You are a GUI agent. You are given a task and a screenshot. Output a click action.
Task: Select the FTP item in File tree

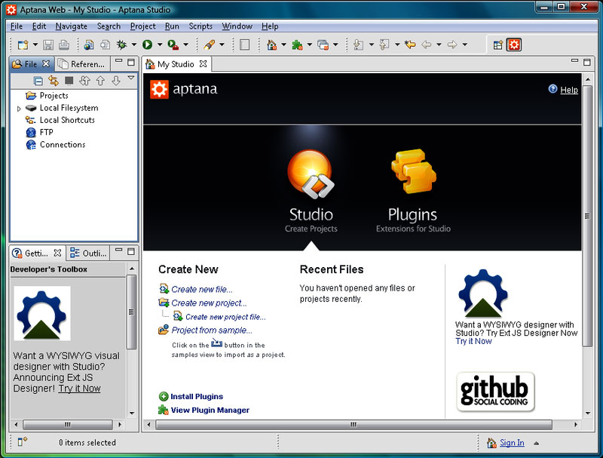pyautogui.click(x=46, y=133)
